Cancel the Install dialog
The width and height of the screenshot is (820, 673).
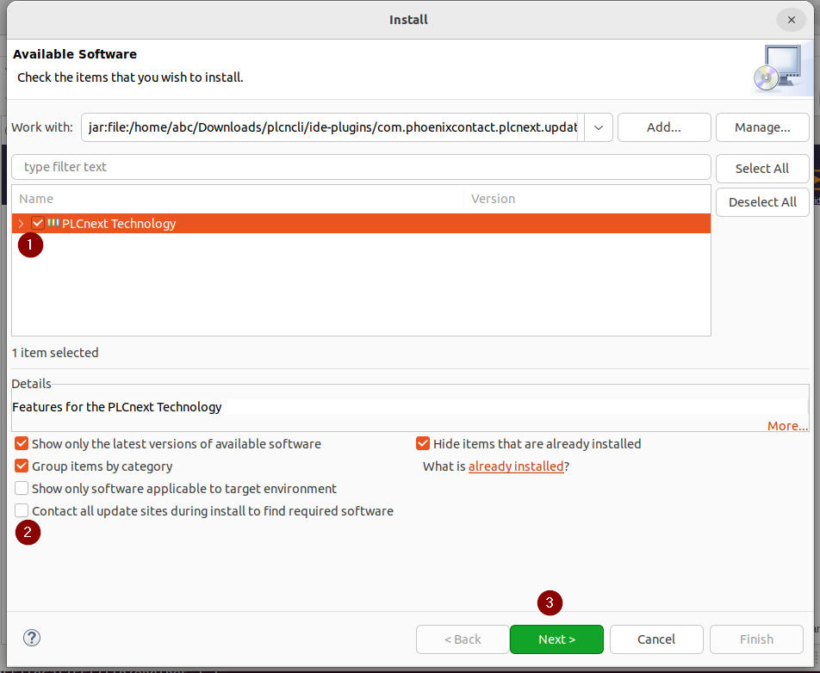(656, 639)
